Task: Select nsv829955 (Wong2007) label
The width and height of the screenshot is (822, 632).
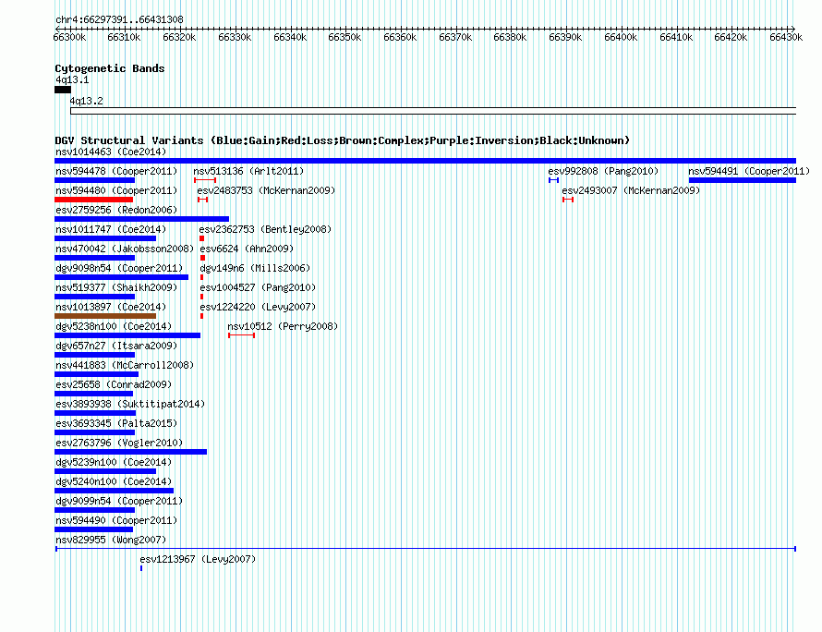Action: click(x=111, y=541)
